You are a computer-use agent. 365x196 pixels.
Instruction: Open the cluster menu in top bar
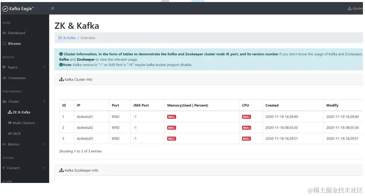point(355,9)
